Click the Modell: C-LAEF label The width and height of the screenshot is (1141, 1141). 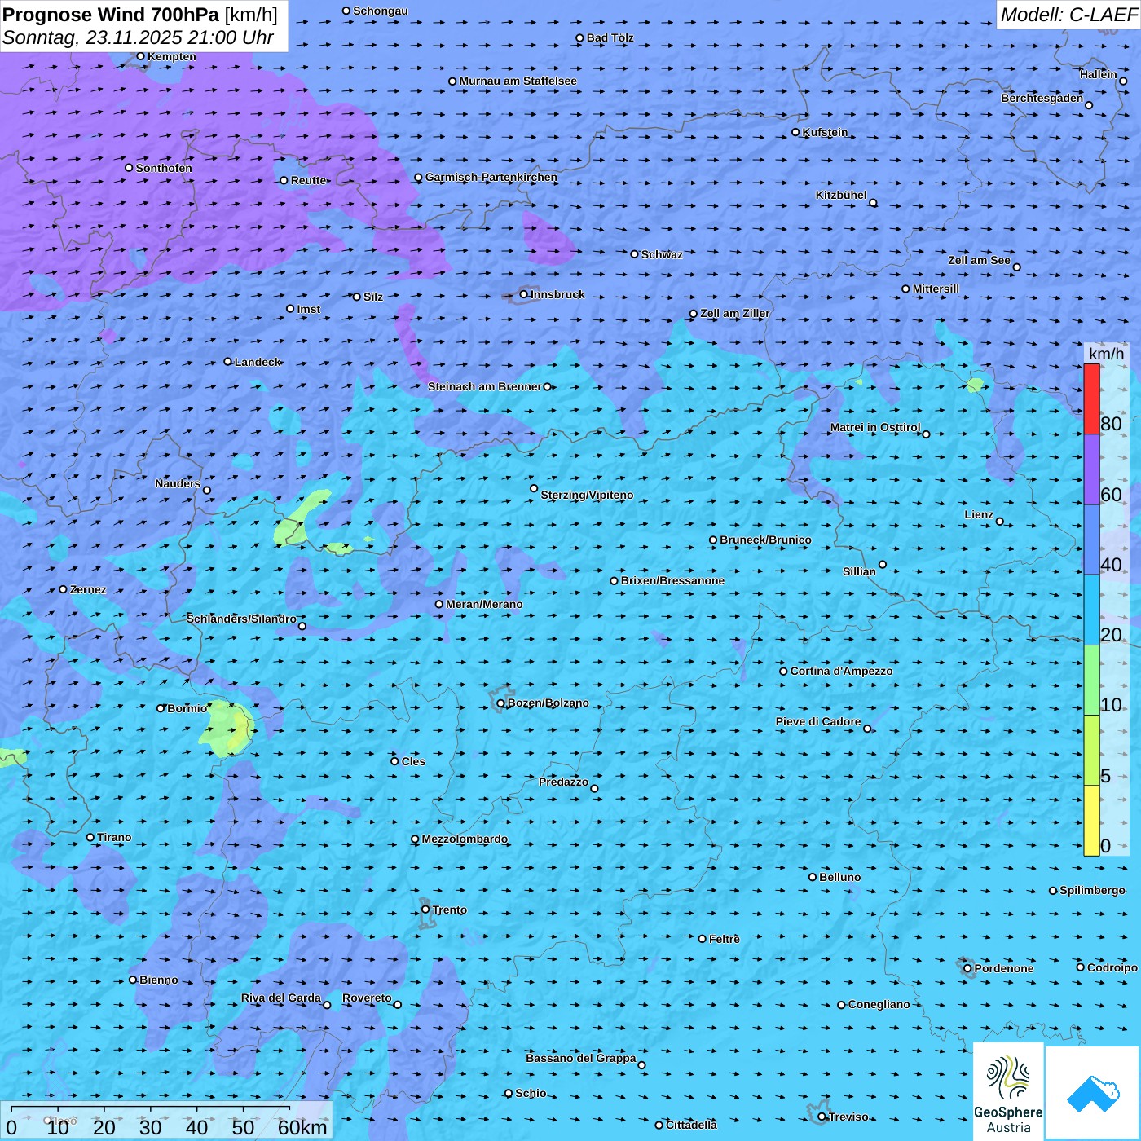coord(1068,15)
